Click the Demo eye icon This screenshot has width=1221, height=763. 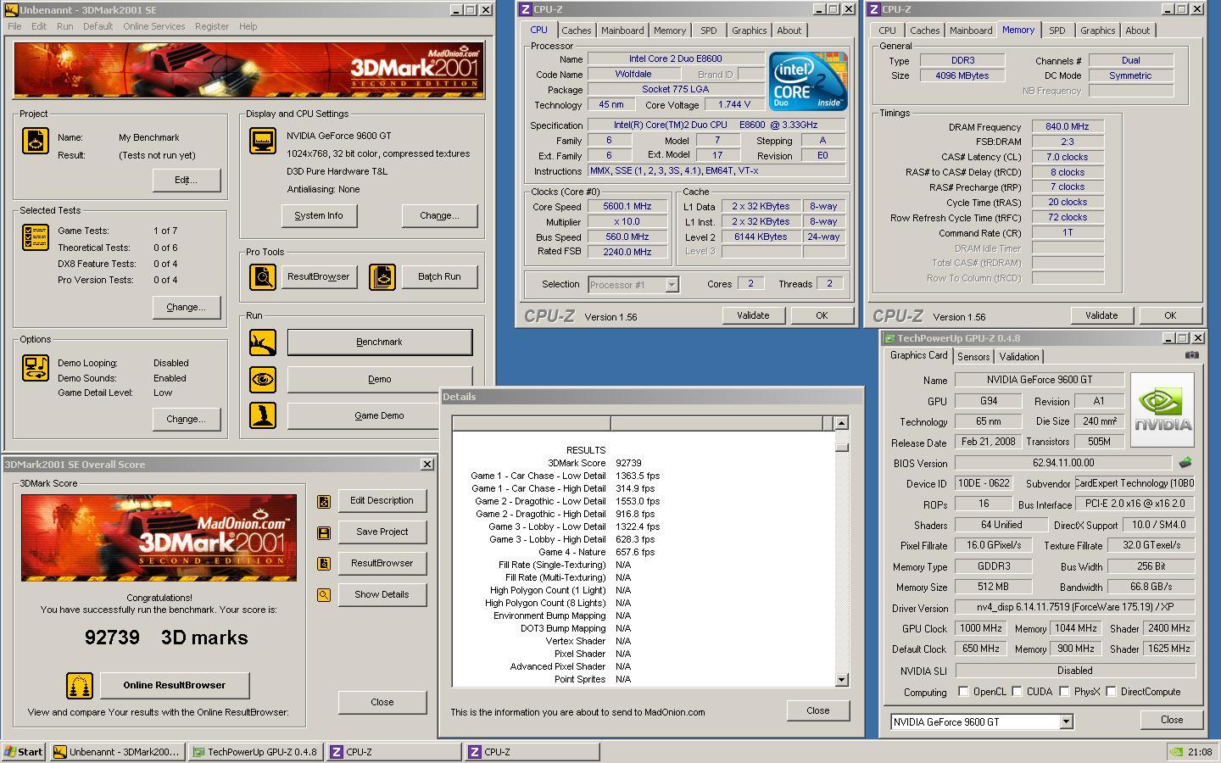pos(262,379)
